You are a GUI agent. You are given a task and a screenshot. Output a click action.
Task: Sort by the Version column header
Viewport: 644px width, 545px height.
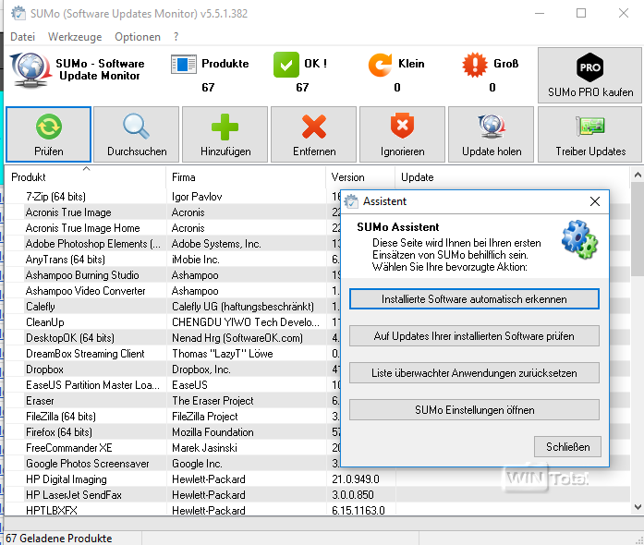[360, 177]
